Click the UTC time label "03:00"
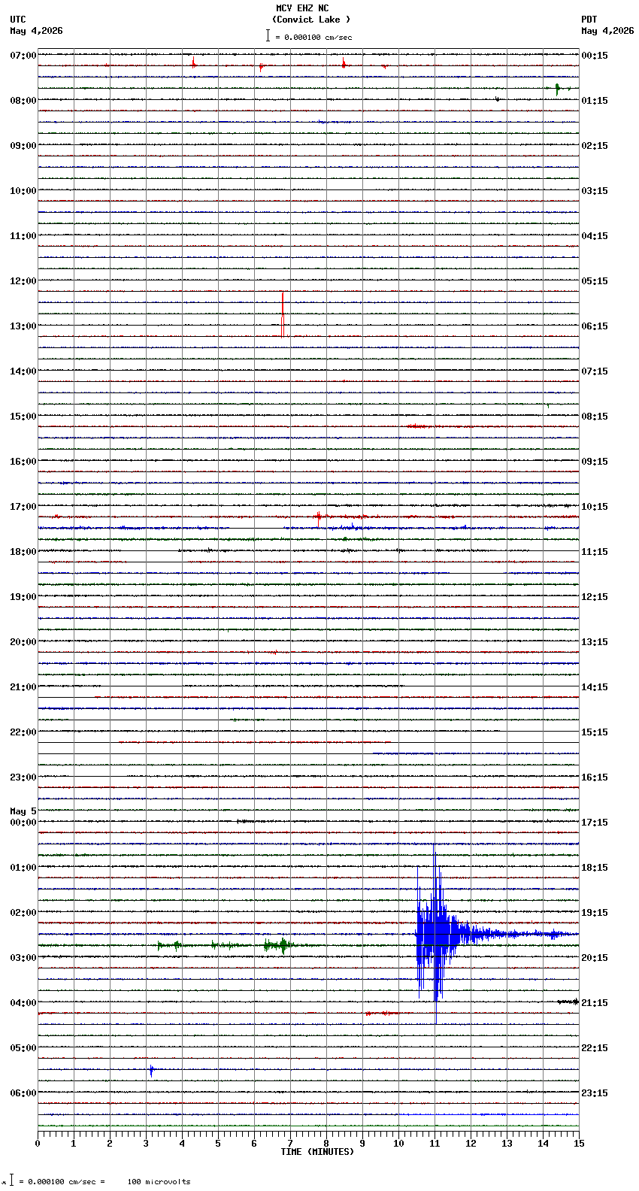 tap(23, 958)
